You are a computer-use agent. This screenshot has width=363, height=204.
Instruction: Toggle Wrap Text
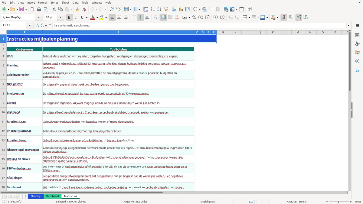click(x=155, y=18)
